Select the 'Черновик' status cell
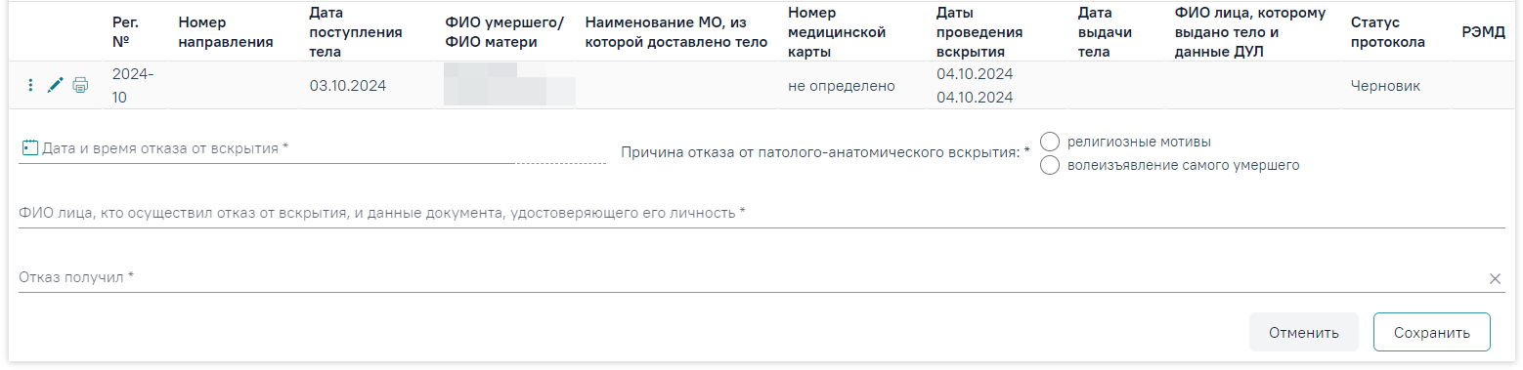Screen dimensions: 1523x370 [x=1384, y=86]
